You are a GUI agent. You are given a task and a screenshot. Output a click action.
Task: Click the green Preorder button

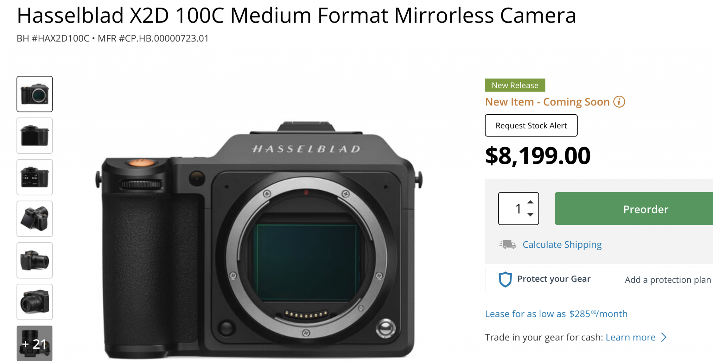[x=646, y=209]
